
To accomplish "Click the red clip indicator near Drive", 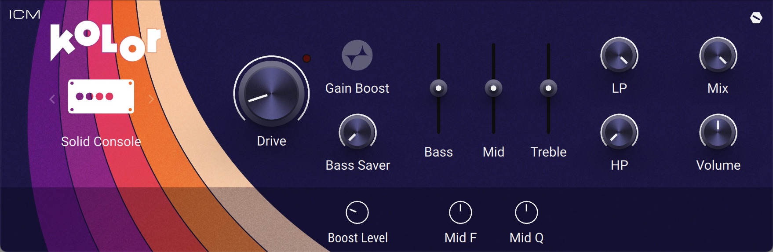I will point(306,58).
